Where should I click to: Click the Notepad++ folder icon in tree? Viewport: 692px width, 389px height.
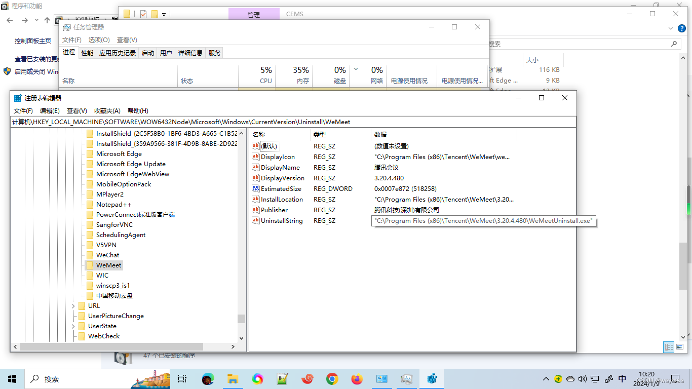click(90, 204)
